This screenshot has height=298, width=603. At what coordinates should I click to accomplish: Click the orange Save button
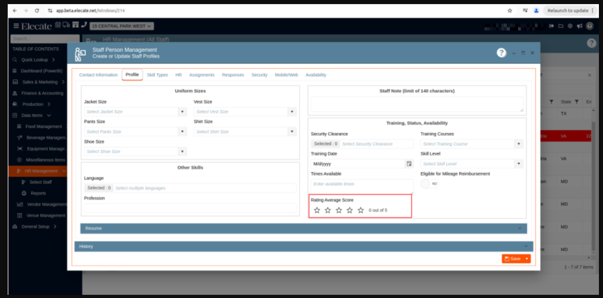(x=513, y=258)
